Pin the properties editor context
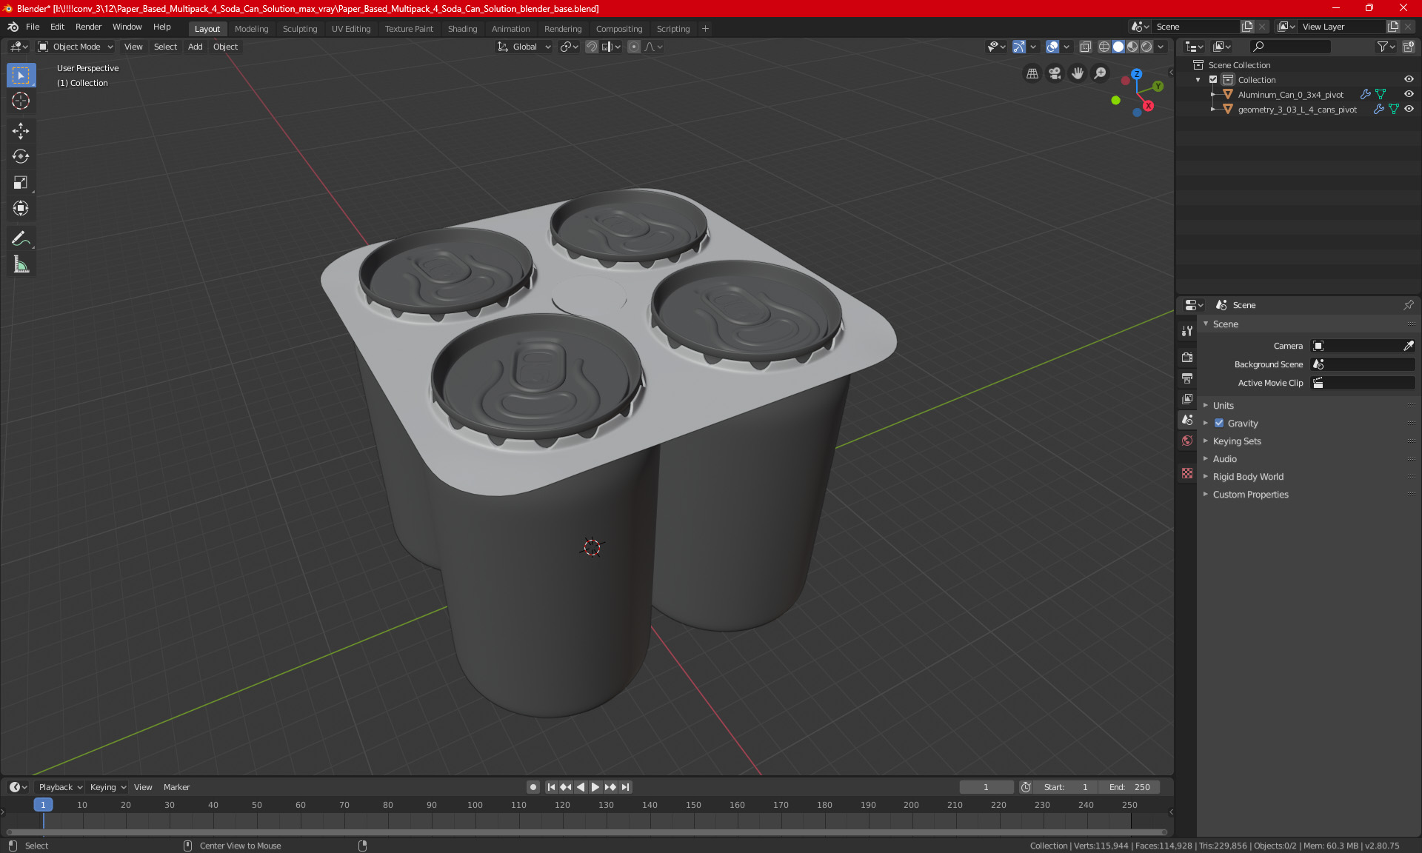Screen dimensions: 1422x853 [x=1408, y=305]
